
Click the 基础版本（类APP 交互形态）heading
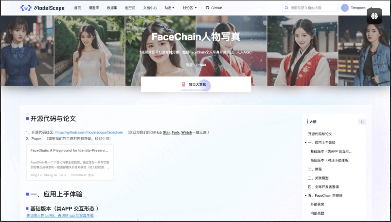tap(64, 208)
